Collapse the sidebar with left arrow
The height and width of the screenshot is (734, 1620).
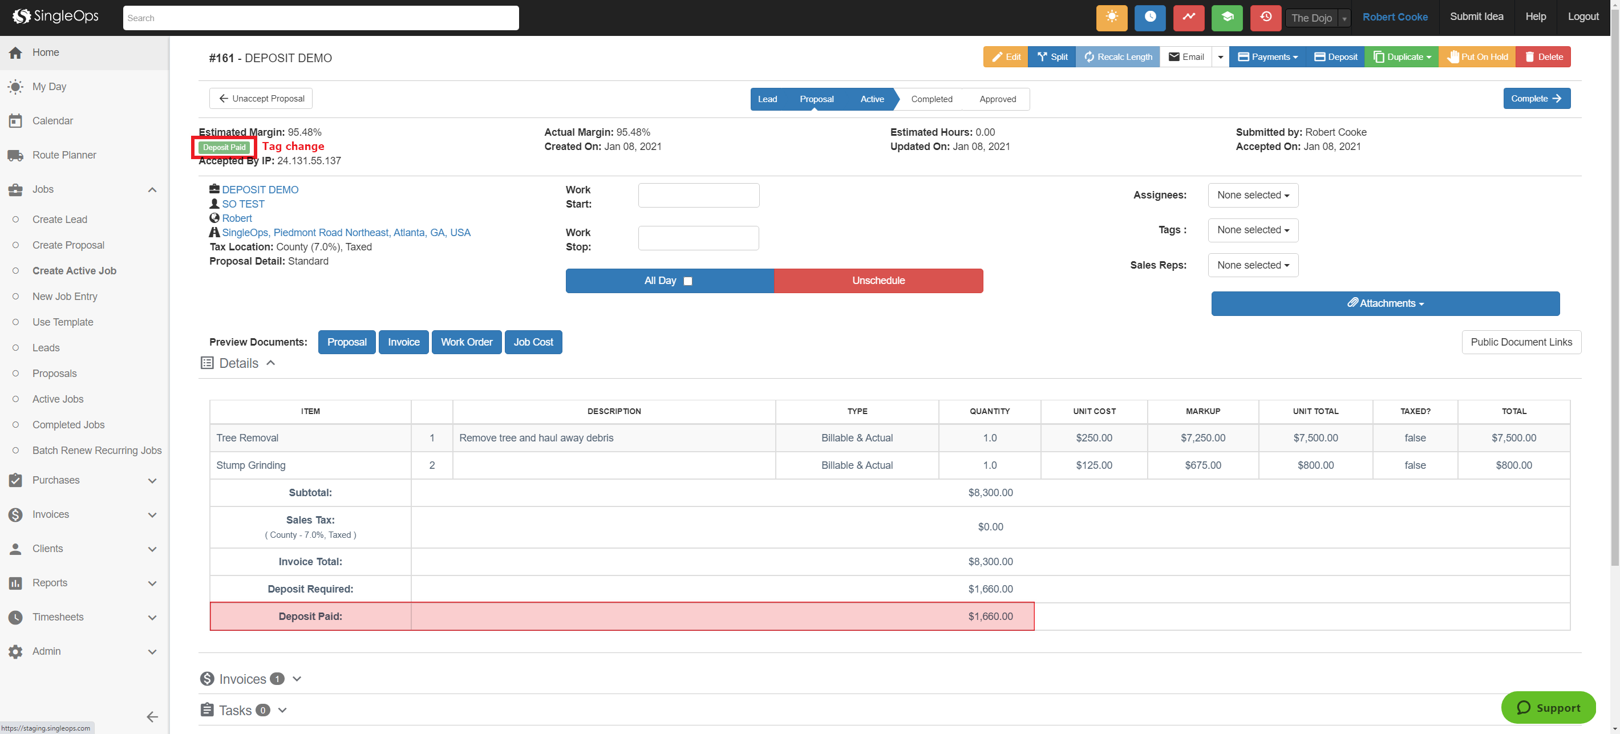click(x=152, y=716)
